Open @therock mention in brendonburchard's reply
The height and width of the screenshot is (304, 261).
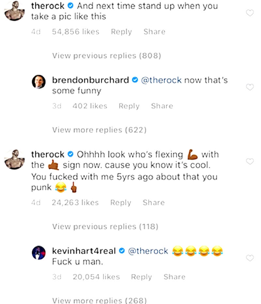[x=161, y=80]
